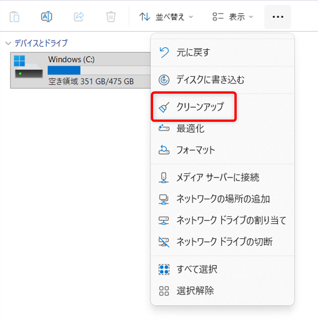Screen dimensions: 318x320
Task: Click the paste clipboard icon in toolbar
Action: pos(15,17)
